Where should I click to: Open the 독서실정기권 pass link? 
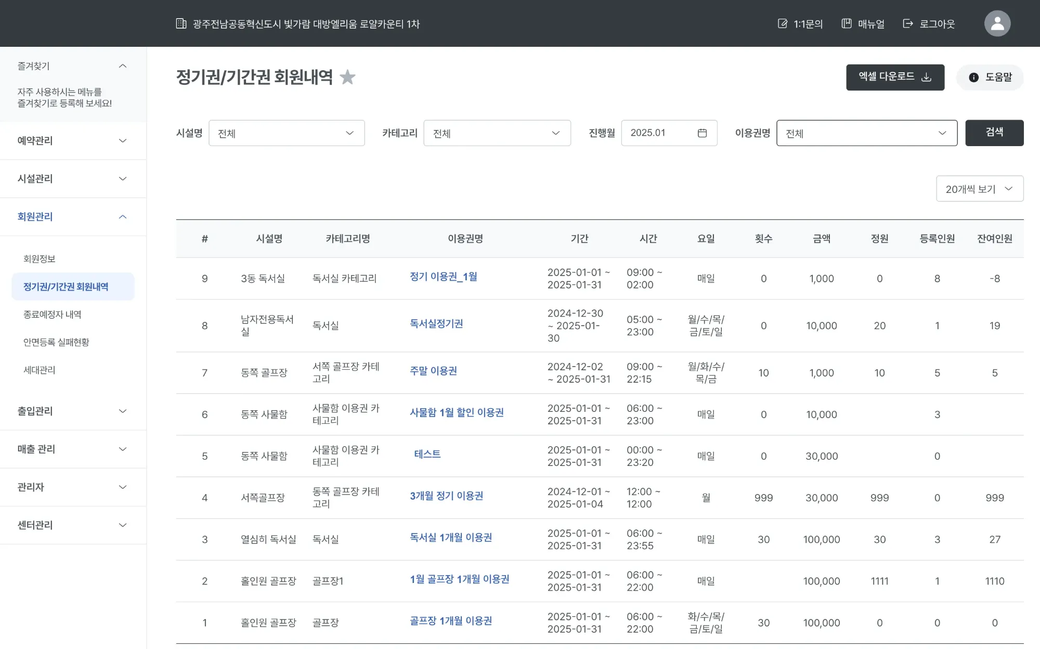(x=436, y=323)
